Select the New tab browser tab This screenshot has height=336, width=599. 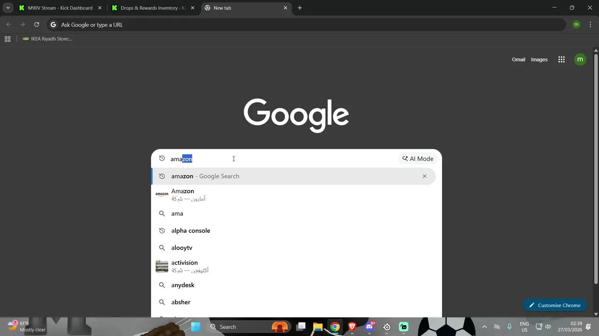point(247,8)
